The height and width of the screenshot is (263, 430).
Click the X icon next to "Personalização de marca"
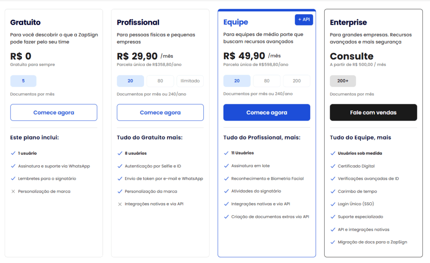pyautogui.click(x=13, y=191)
